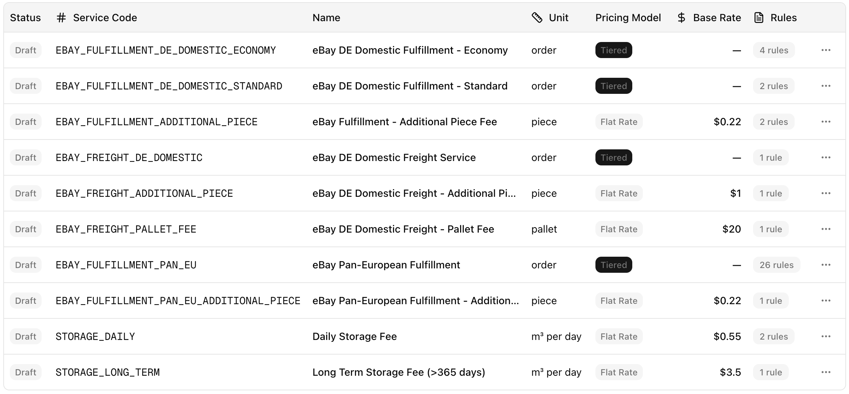Select the EBAY_FREIGHT_DE_DOMESTIC service code

129,157
